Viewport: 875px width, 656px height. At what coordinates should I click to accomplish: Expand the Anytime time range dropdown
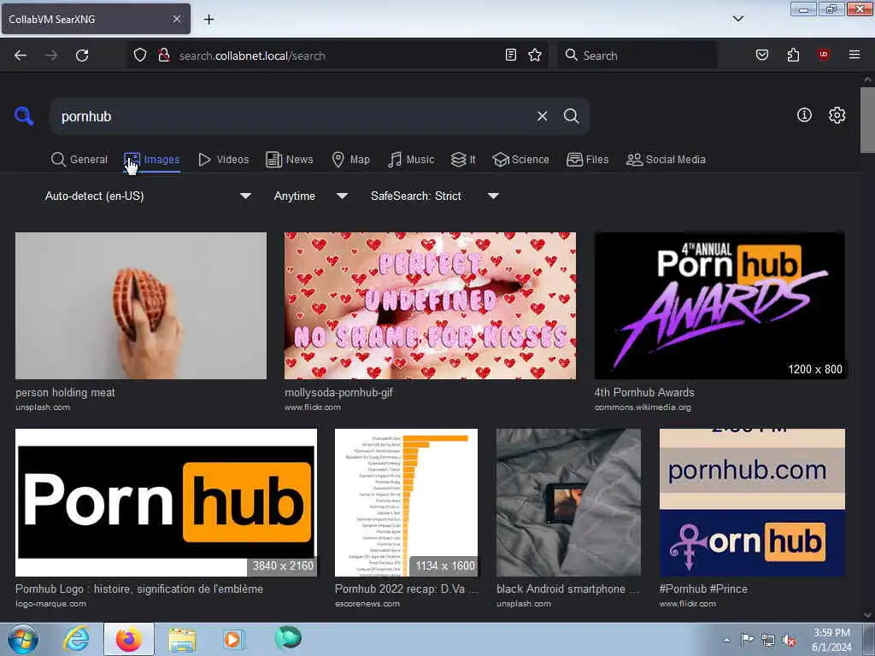pyautogui.click(x=311, y=196)
